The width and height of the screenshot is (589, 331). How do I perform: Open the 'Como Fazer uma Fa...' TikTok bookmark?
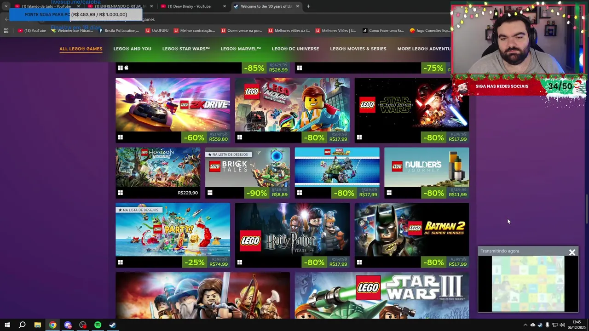coord(383,31)
